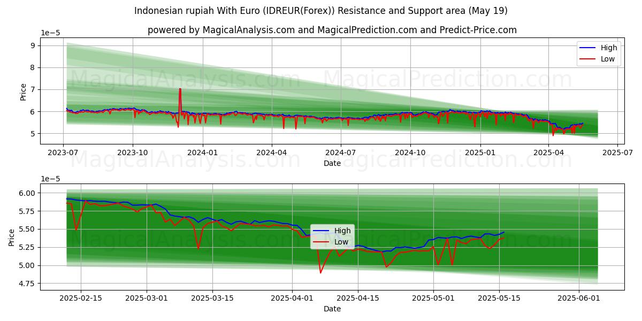Click the top chart x-axis label '2023-07'
642x321 pixels.
[x=64, y=152]
